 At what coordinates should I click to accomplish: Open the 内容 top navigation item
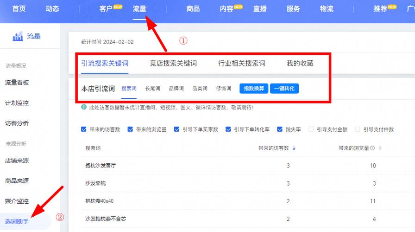coord(226,9)
